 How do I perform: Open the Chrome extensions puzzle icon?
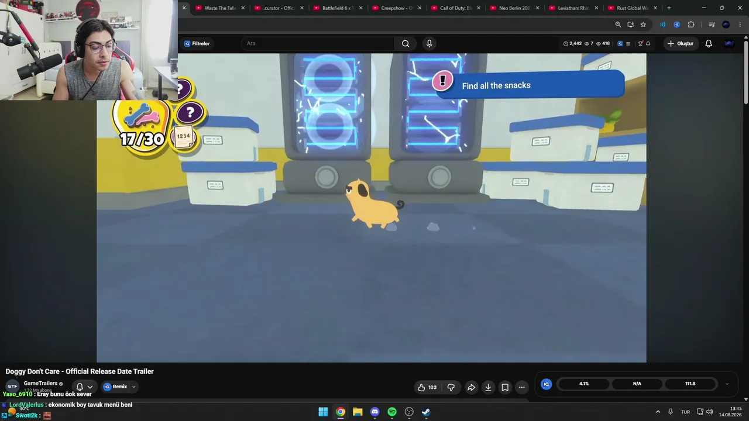(x=691, y=25)
